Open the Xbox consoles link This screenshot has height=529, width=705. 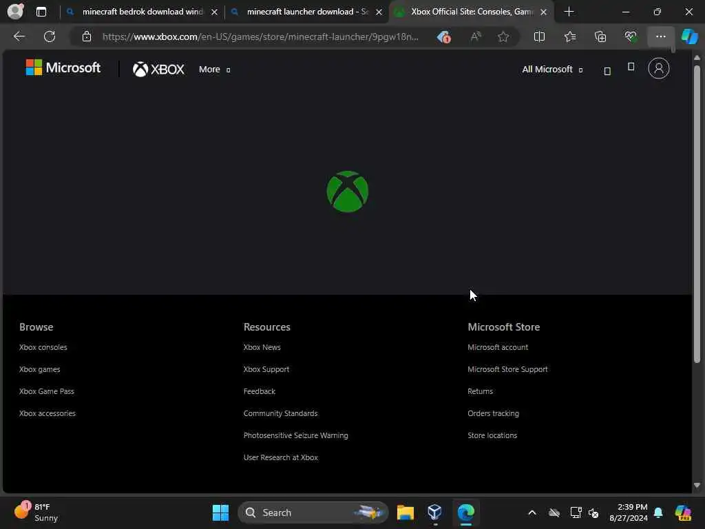click(x=43, y=347)
